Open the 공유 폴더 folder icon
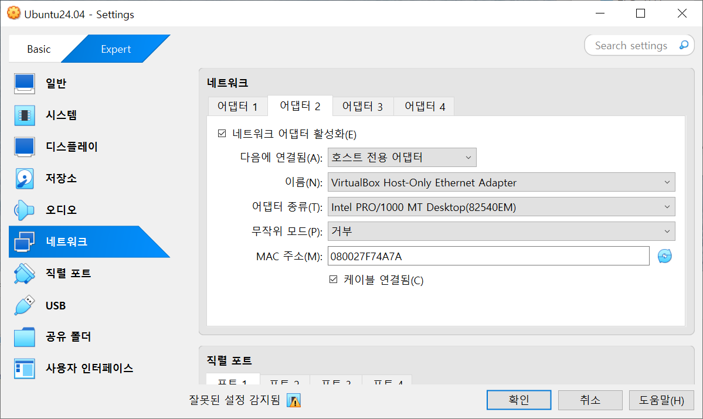Viewport: 703px width, 419px height. (x=24, y=336)
